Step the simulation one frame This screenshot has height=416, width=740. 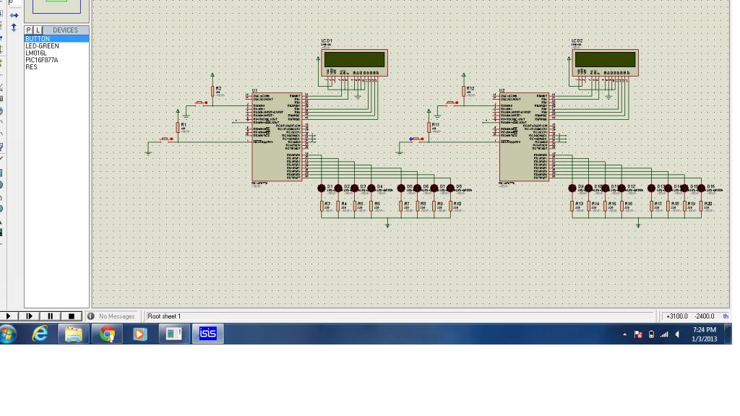point(29,316)
